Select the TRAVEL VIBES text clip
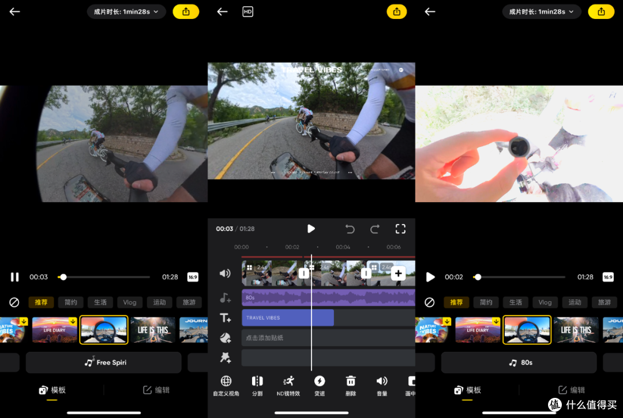 pos(288,318)
